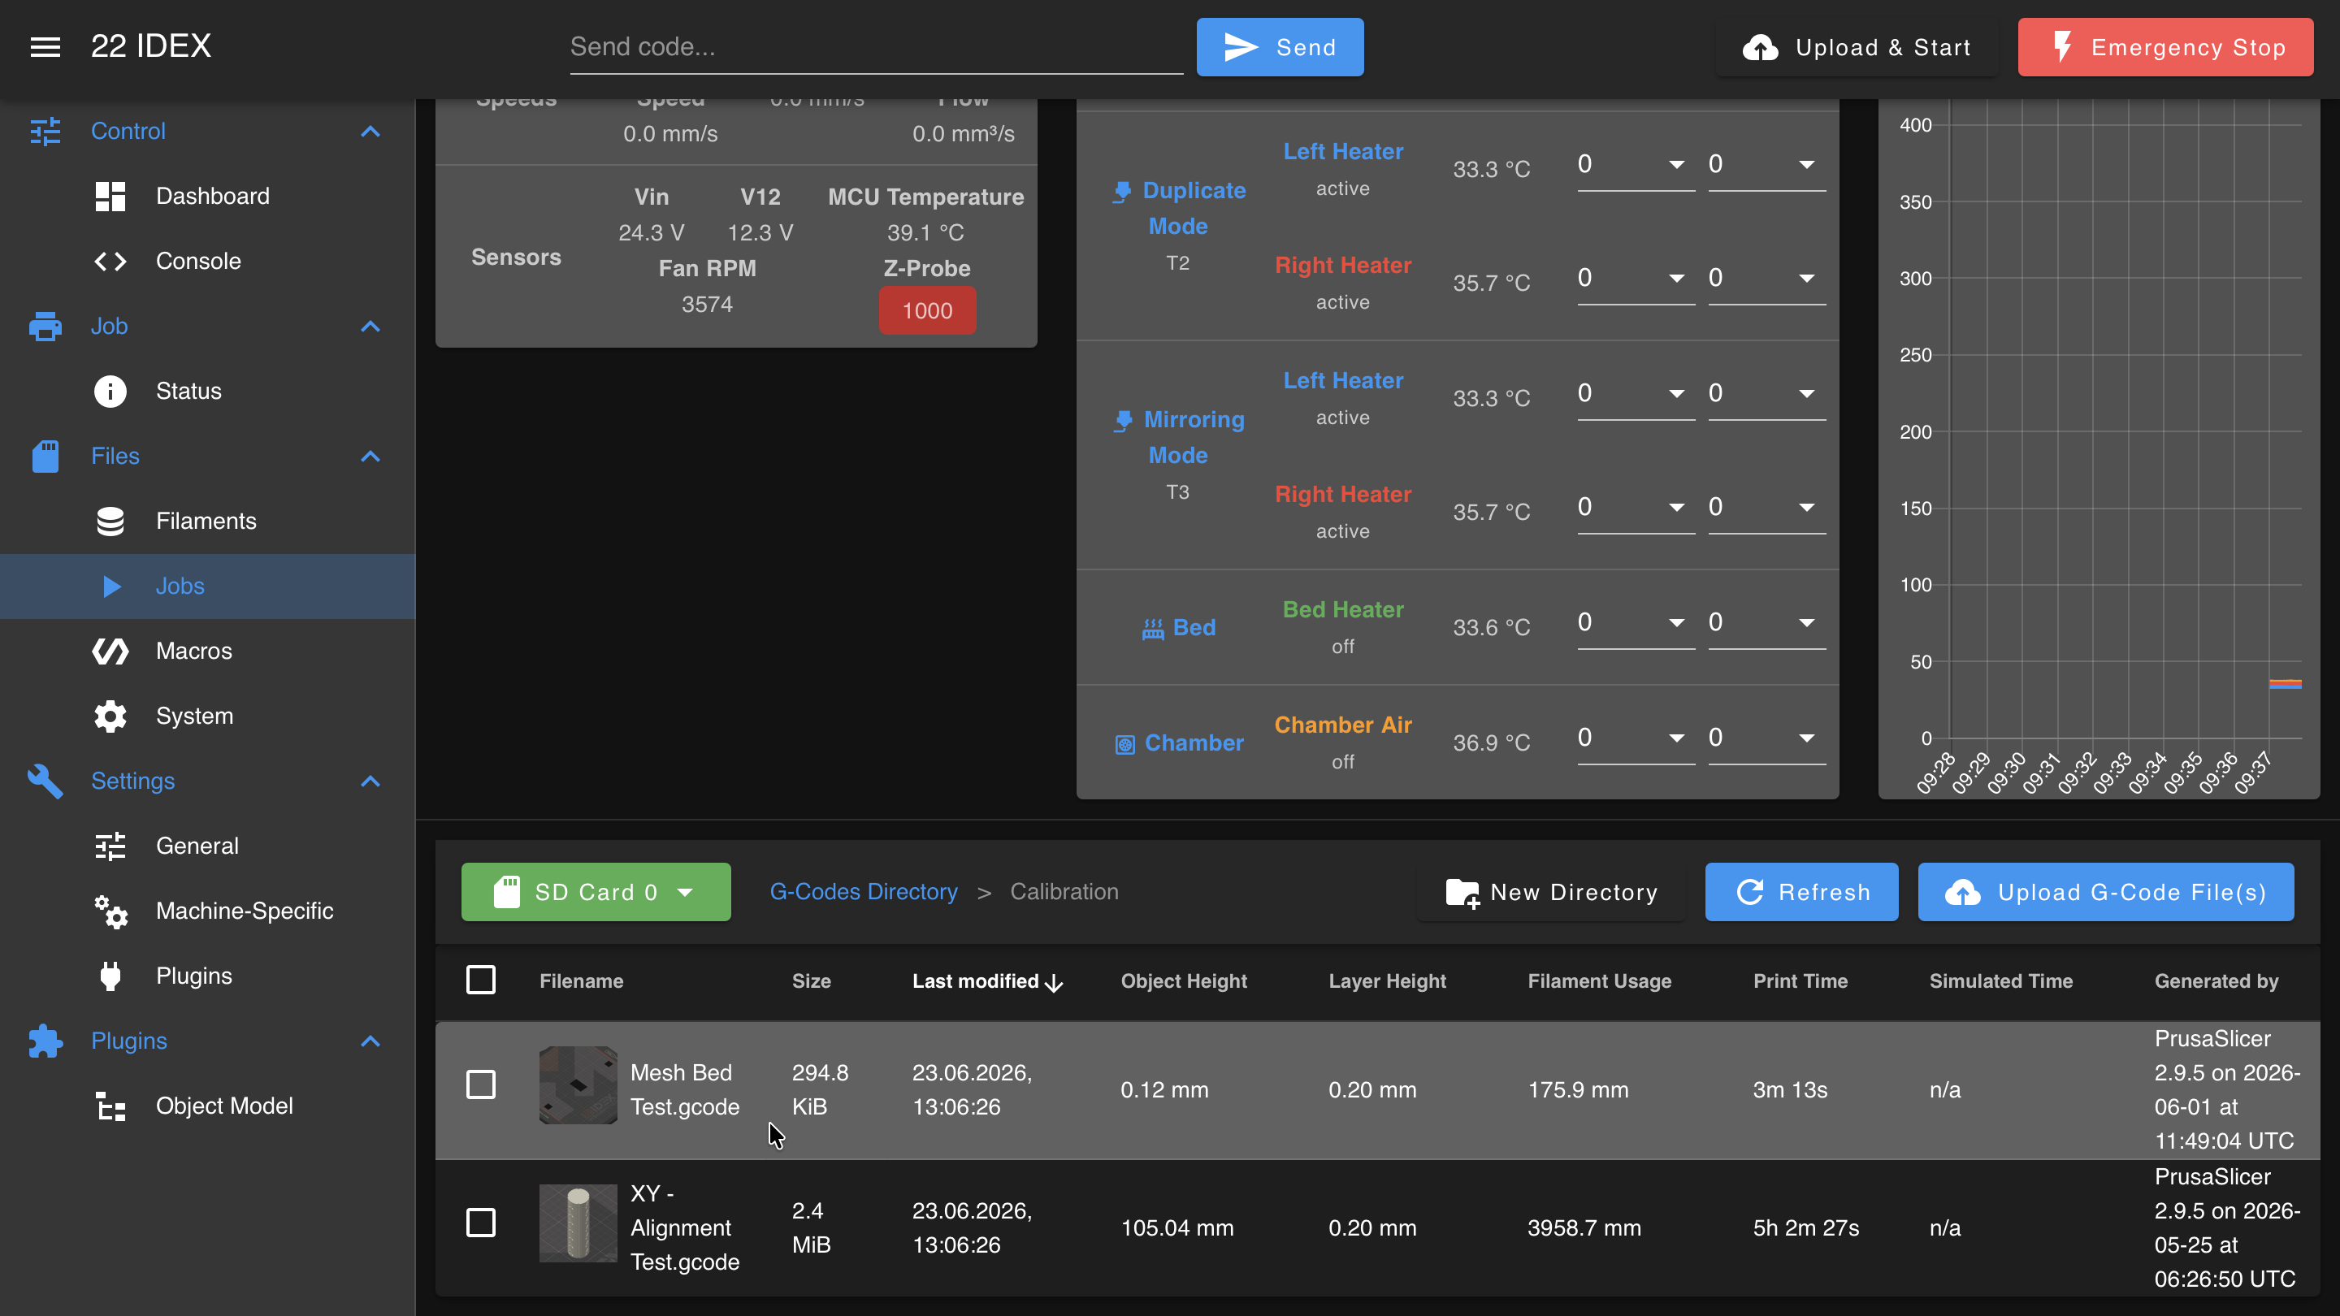The image size is (2340, 1316).
Task: Collapse the Control section chevron
Action: coord(370,132)
